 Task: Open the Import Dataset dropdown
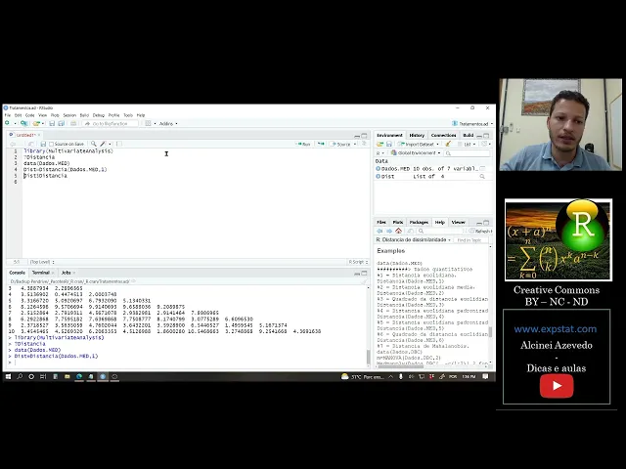(x=419, y=144)
